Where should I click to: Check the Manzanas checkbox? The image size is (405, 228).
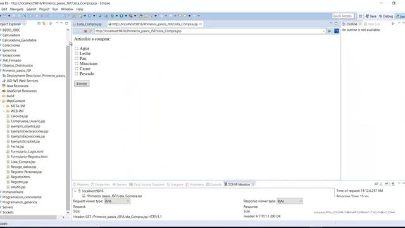coord(77,63)
